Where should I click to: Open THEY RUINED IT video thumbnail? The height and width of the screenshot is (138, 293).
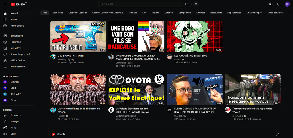coord(78,37)
